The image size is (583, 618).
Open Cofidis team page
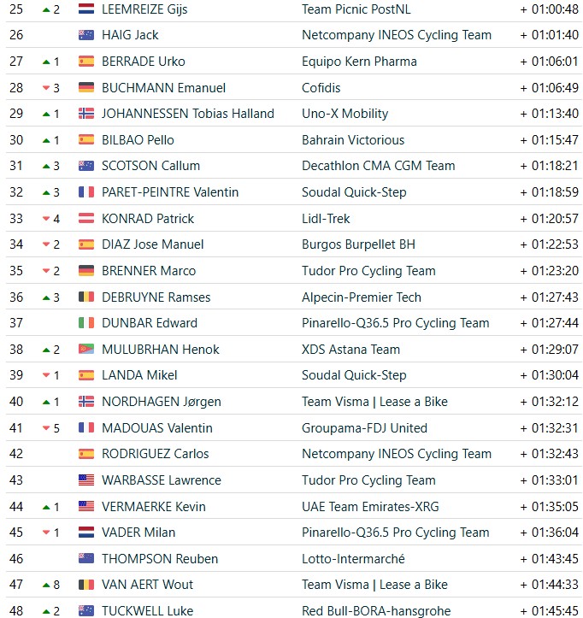(321, 87)
